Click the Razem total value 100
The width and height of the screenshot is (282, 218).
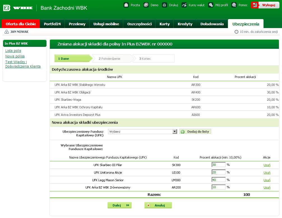click(246, 195)
